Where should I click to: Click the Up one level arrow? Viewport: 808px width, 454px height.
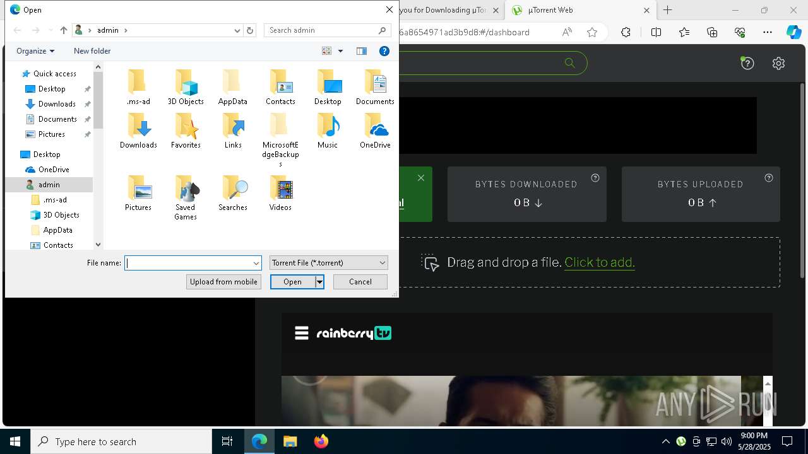click(63, 30)
